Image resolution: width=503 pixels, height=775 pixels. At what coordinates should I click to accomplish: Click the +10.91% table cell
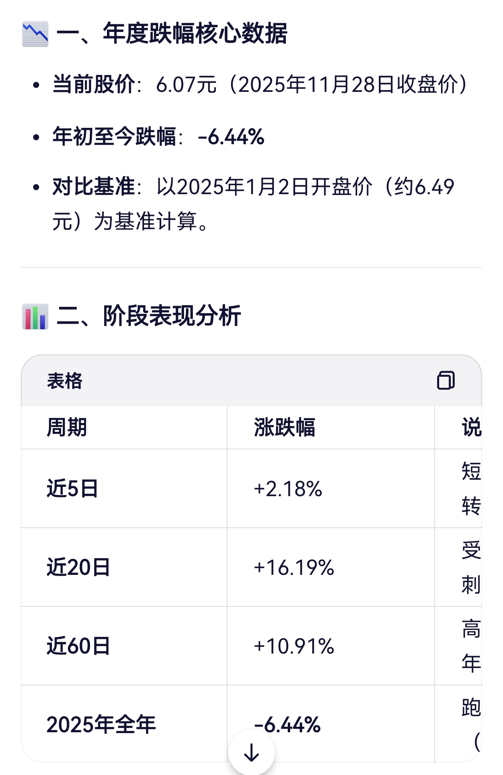point(294,646)
